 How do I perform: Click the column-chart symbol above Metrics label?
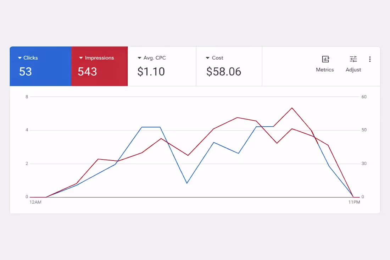[325, 59]
